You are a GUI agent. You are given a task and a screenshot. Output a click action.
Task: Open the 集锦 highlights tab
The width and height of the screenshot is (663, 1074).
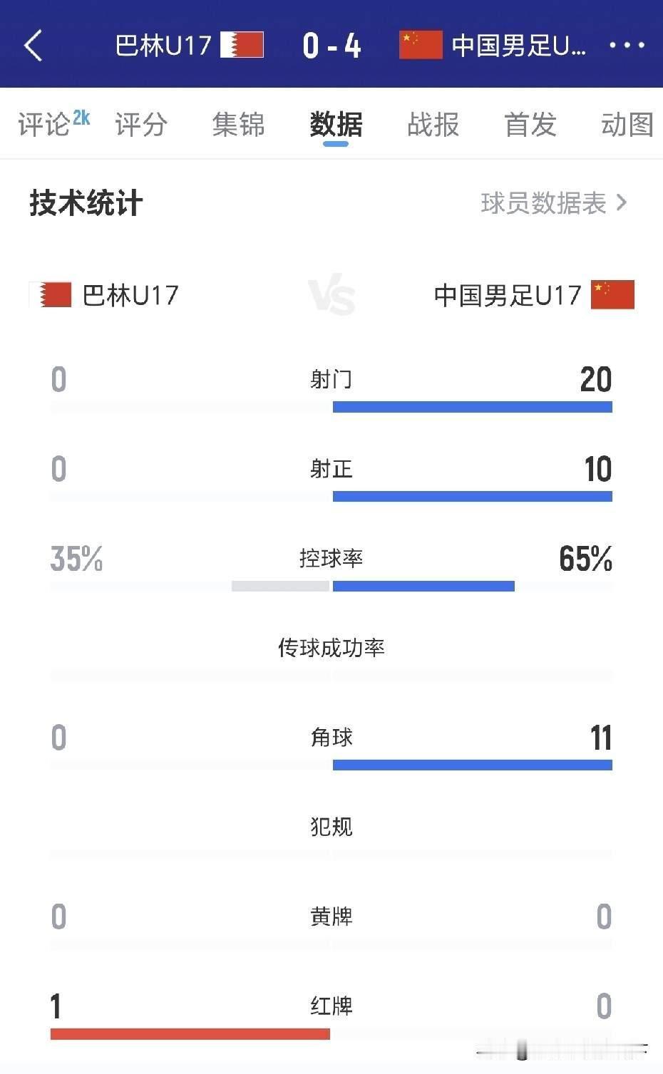coord(238,124)
